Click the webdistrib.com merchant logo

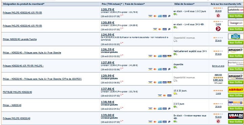(x=236, y=10)
